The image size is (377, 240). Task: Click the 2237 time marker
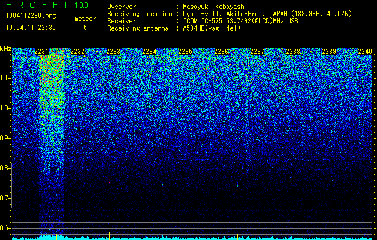257,52
